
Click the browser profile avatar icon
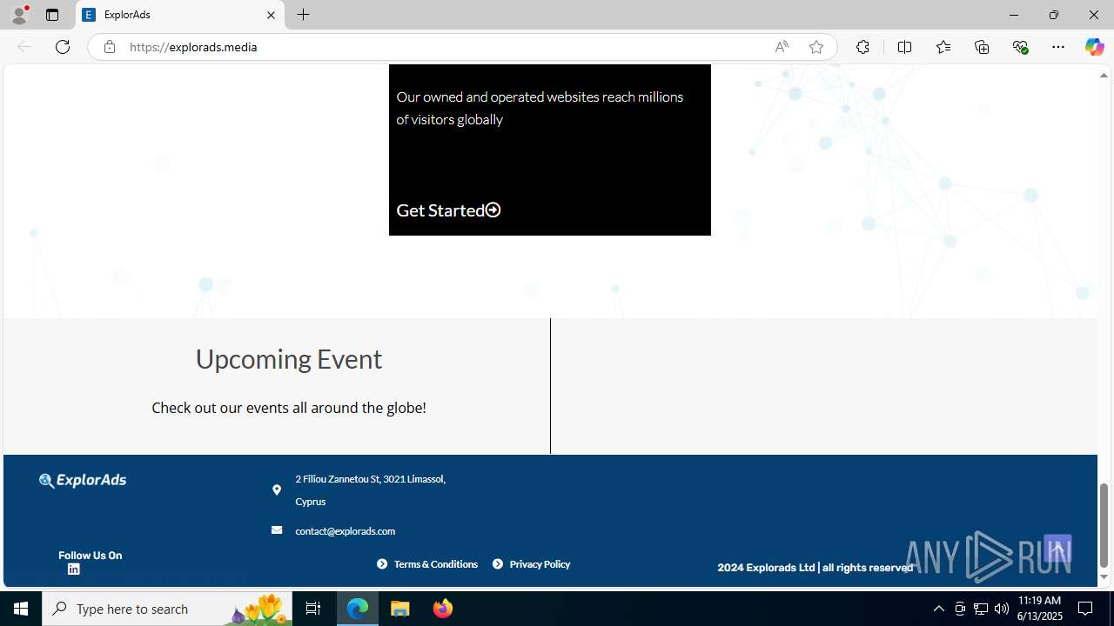pyautogui.click(x=19, y=15)
